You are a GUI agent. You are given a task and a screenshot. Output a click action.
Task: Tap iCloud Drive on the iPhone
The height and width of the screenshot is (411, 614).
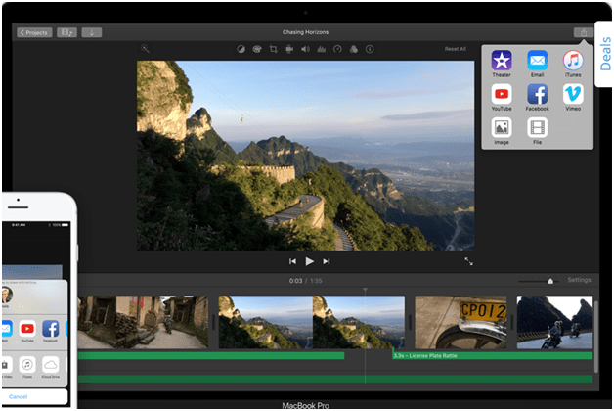(x=51, y=367)
